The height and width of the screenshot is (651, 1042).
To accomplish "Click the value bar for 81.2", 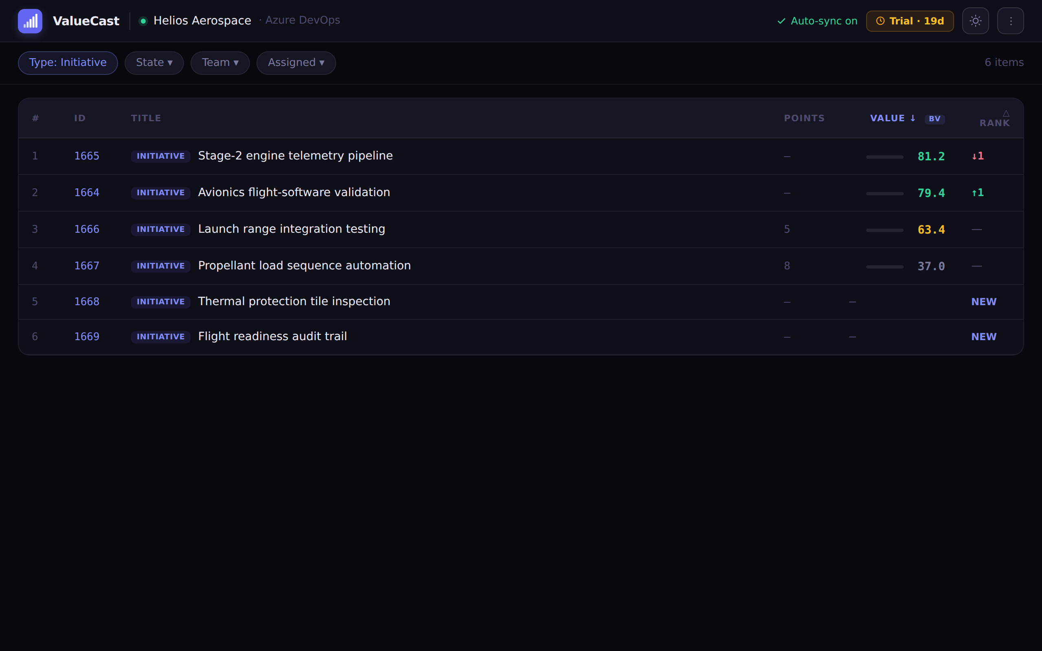I will (884, 157).
